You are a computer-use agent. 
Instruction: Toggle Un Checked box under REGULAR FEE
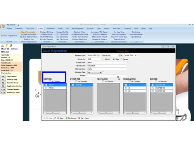click(130, 81)
